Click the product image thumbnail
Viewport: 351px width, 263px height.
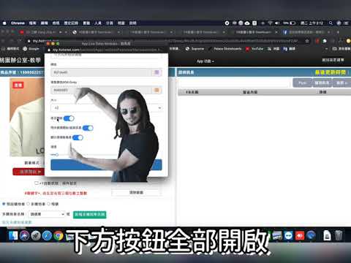pos(27,118)
